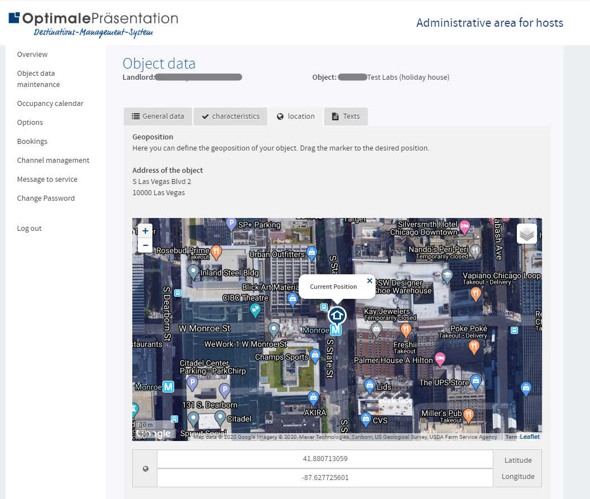Click the Palmer House Hilton hotel pin

coord(440,359)
